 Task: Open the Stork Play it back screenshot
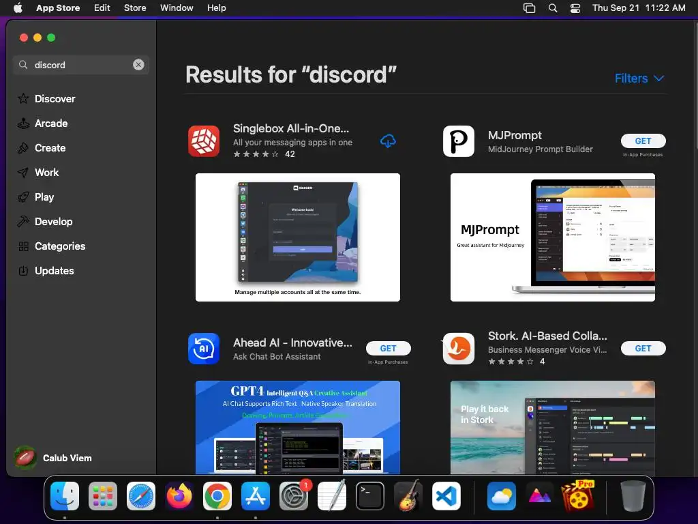point(552,427)
